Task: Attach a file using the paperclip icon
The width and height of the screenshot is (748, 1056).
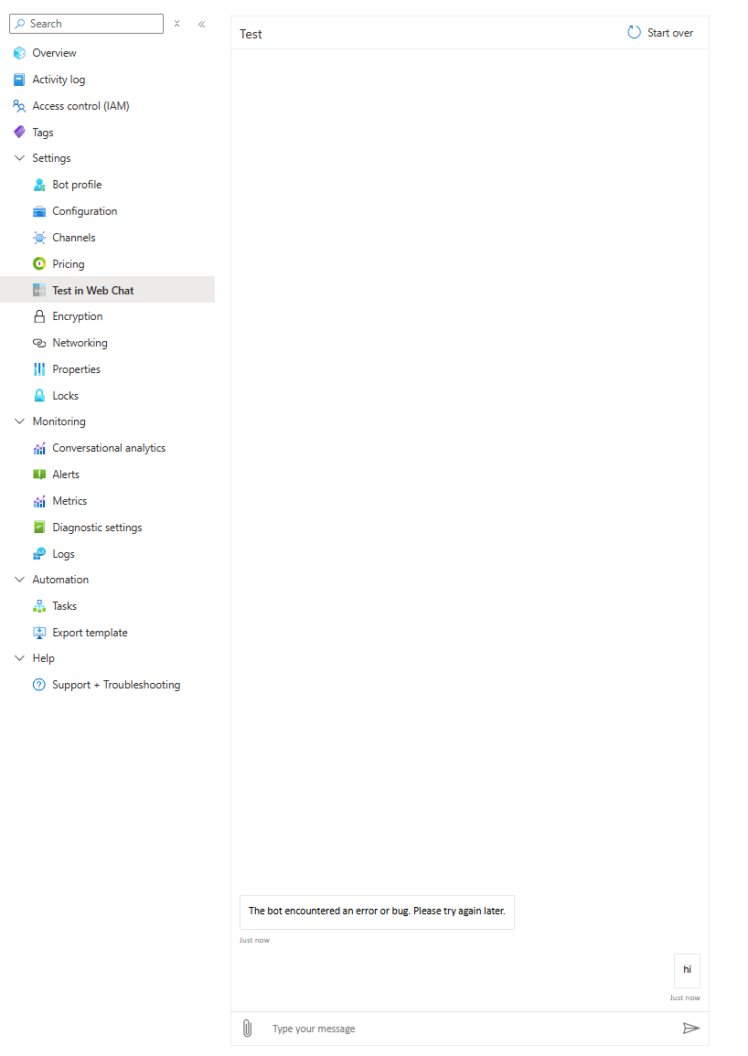Action: click(x=247, y=1028)
